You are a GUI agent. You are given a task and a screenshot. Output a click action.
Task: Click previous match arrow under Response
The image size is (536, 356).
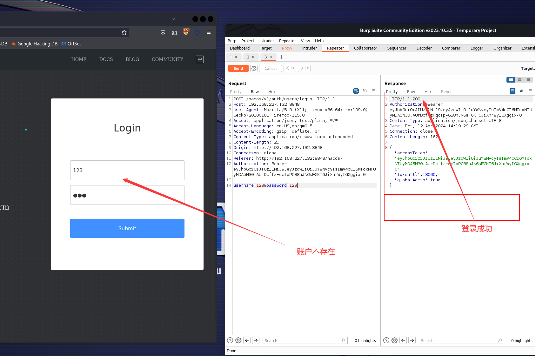tap(403, 340)
